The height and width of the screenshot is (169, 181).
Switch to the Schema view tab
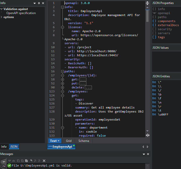tap(84, 141)
